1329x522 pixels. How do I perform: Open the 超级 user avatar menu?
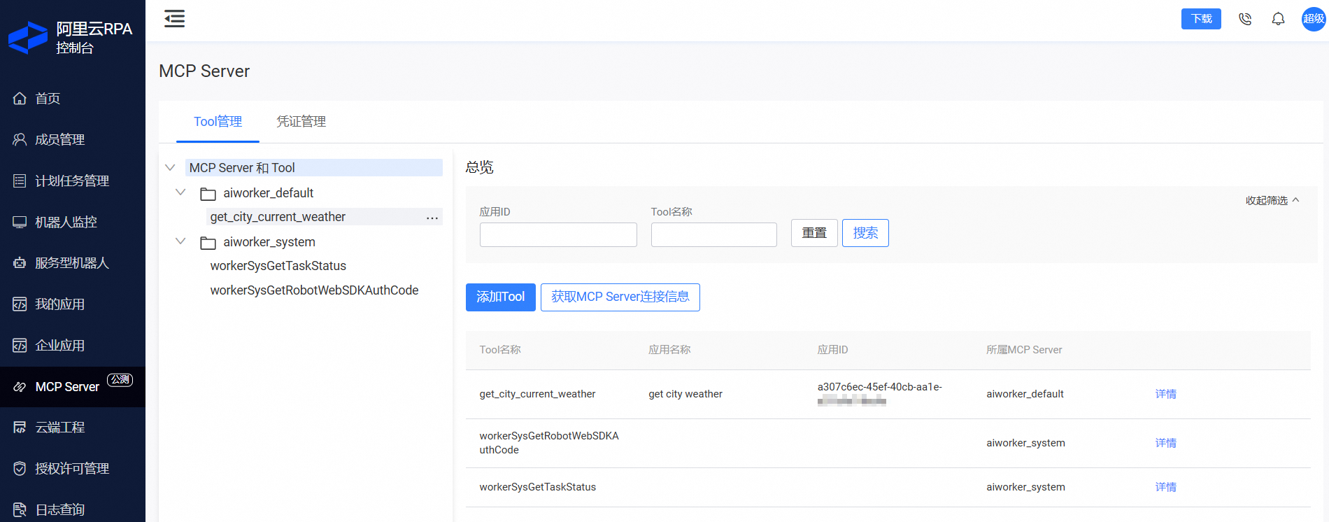click(x=1314, y=19)
